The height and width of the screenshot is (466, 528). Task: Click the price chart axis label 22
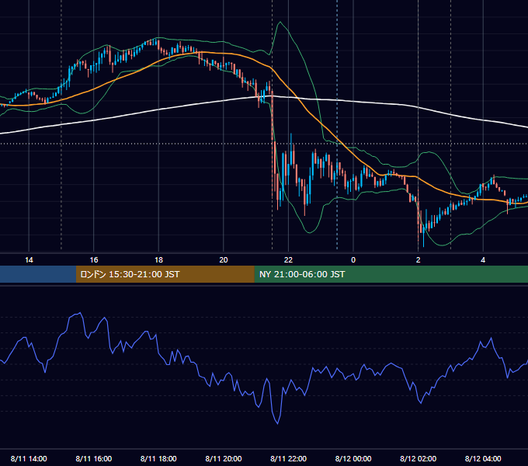pyautogui.click(x=288, y=260)
